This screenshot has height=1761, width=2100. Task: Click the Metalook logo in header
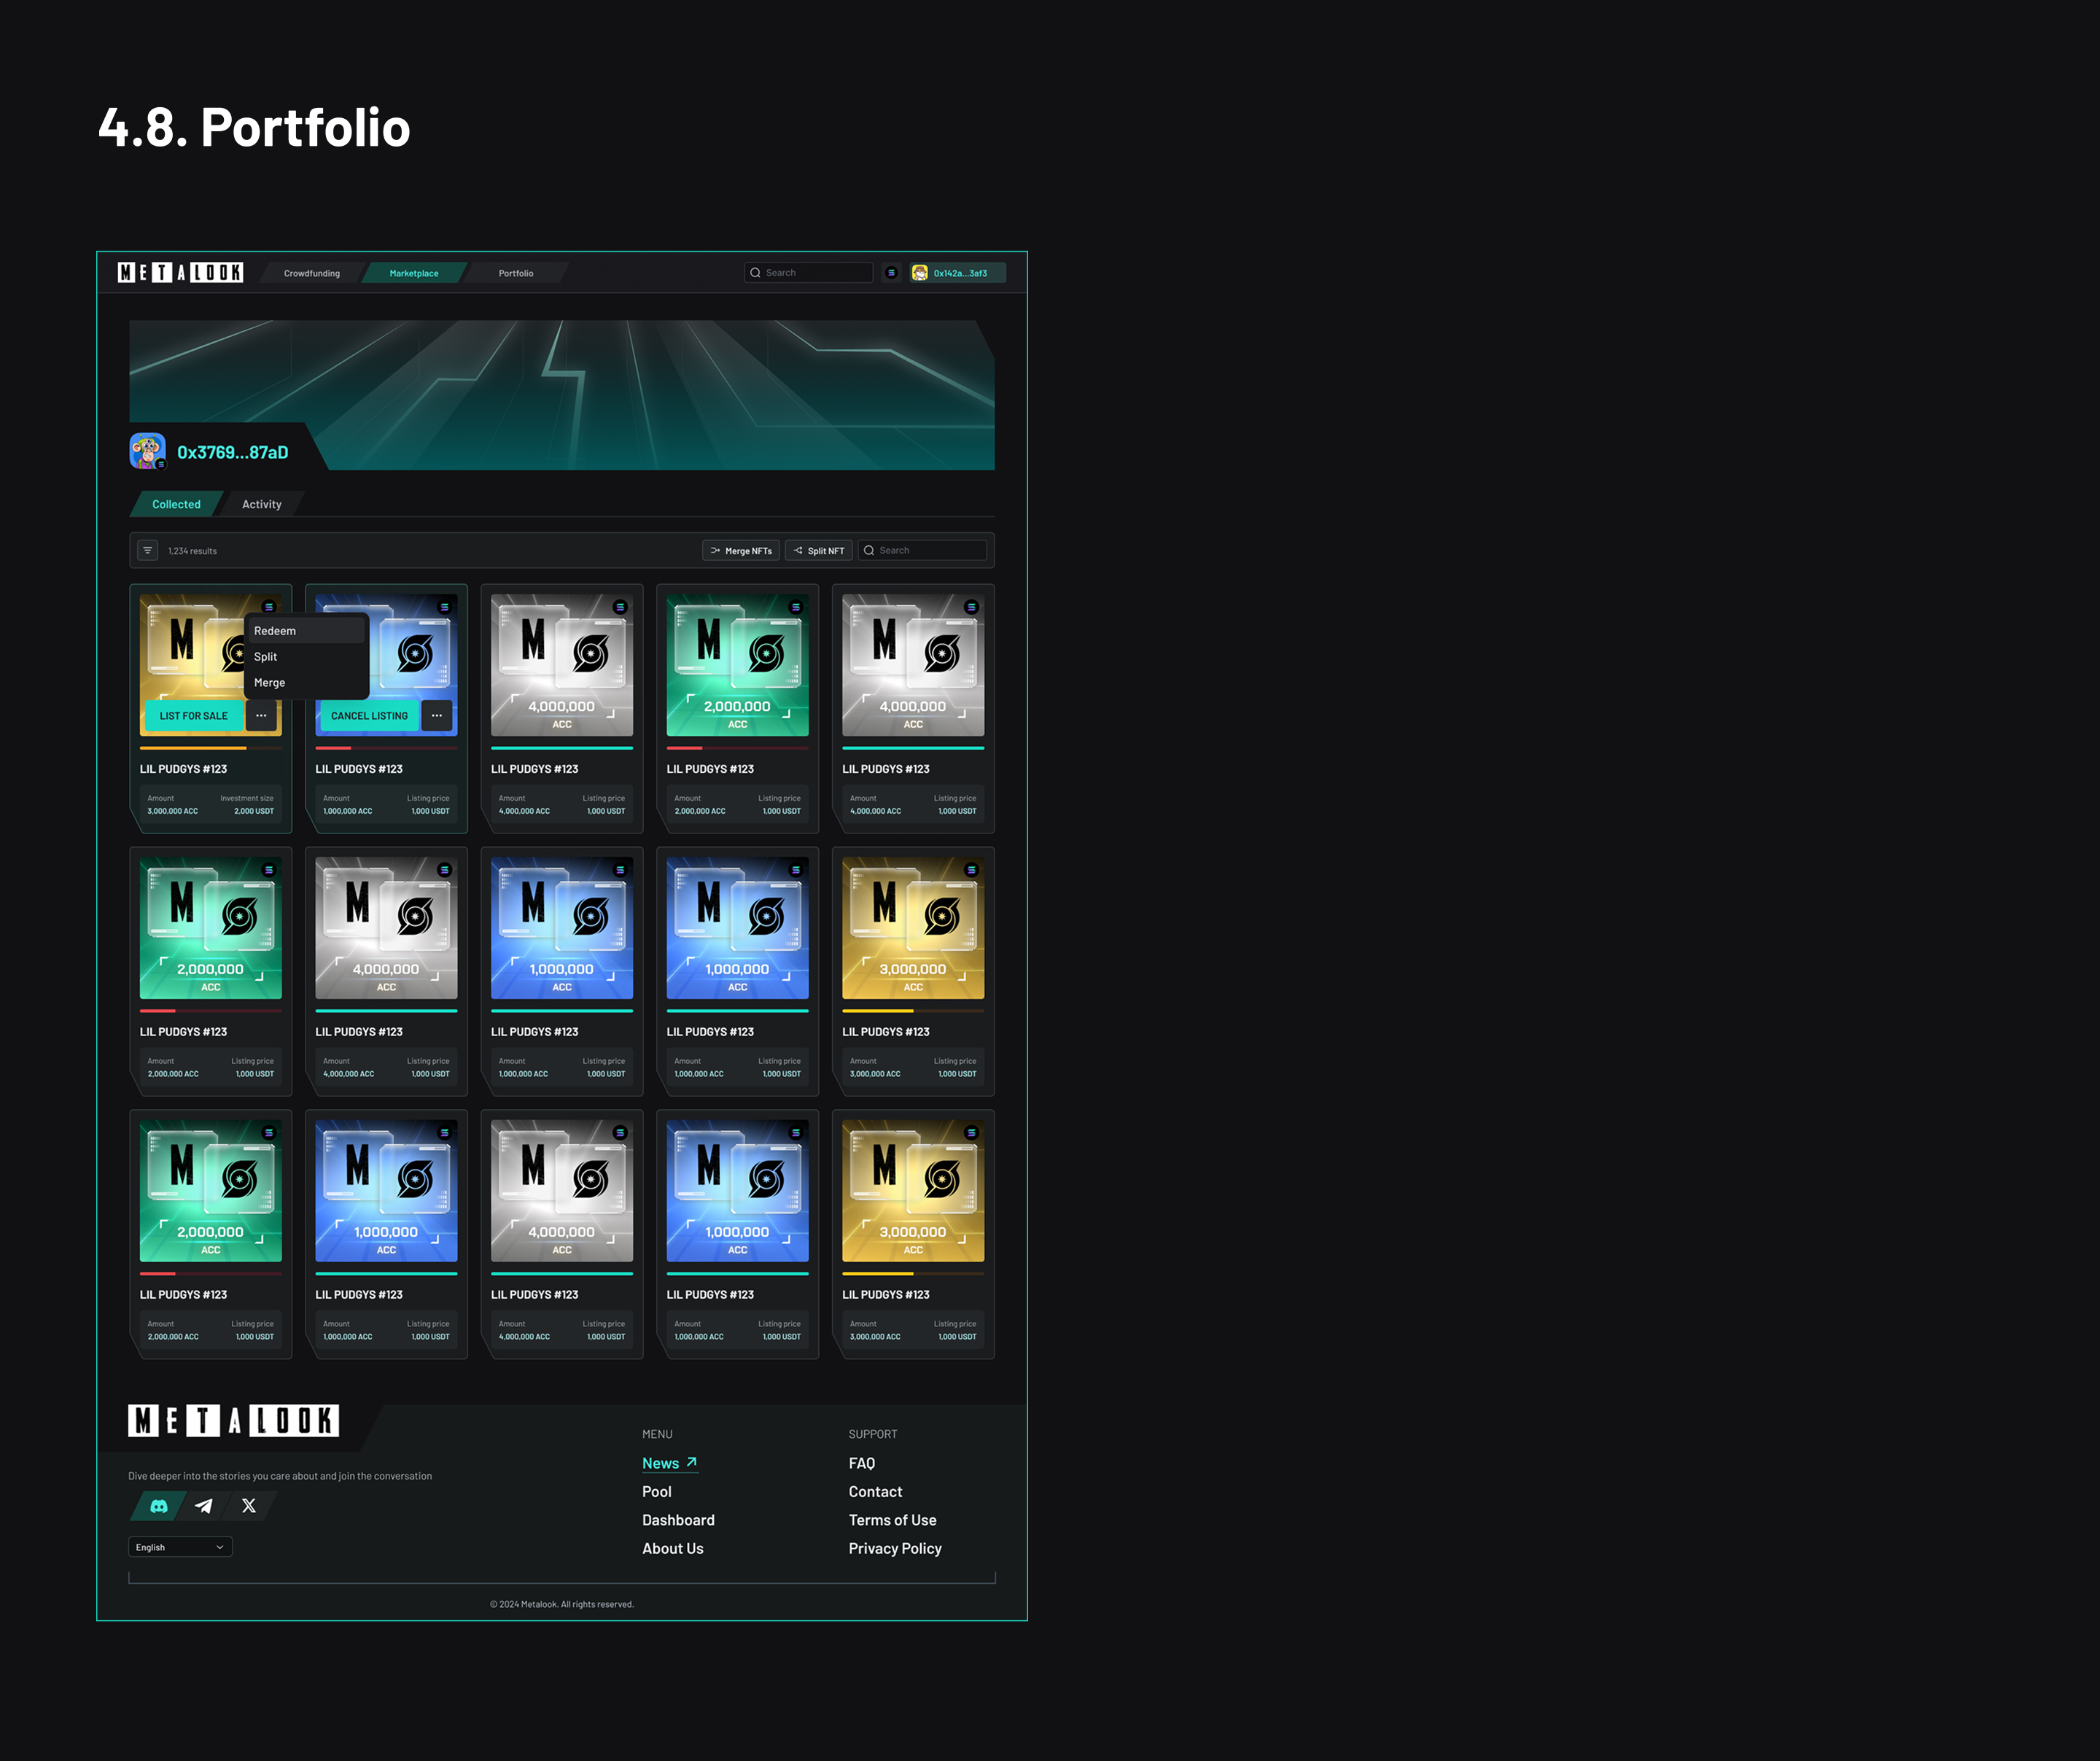pyautogui.click(x=180, y=273)
